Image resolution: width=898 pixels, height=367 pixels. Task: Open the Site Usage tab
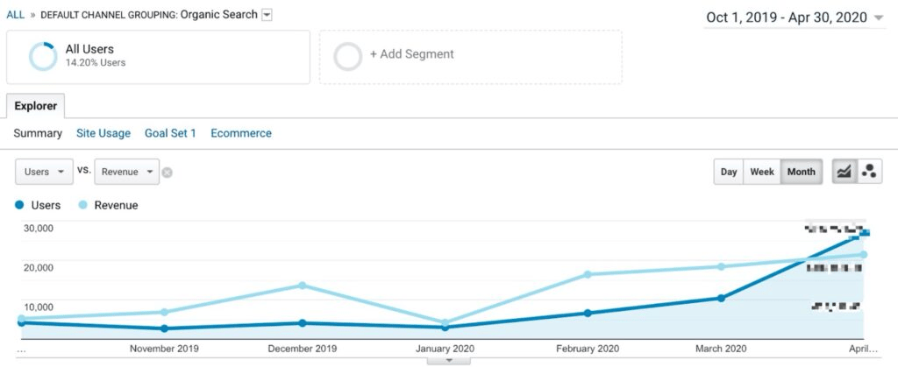(x=103, y=133)
